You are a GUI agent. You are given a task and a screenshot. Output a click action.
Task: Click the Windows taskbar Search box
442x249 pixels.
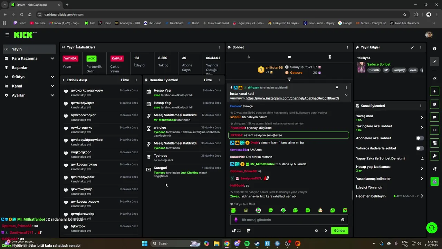tap(176, 243)
